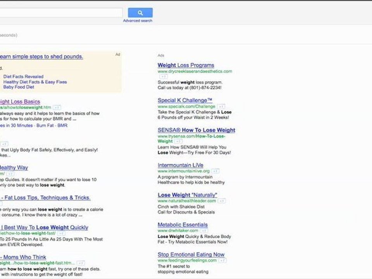Click +1 button beside www.drwhitaker.com

click(204, 231)
